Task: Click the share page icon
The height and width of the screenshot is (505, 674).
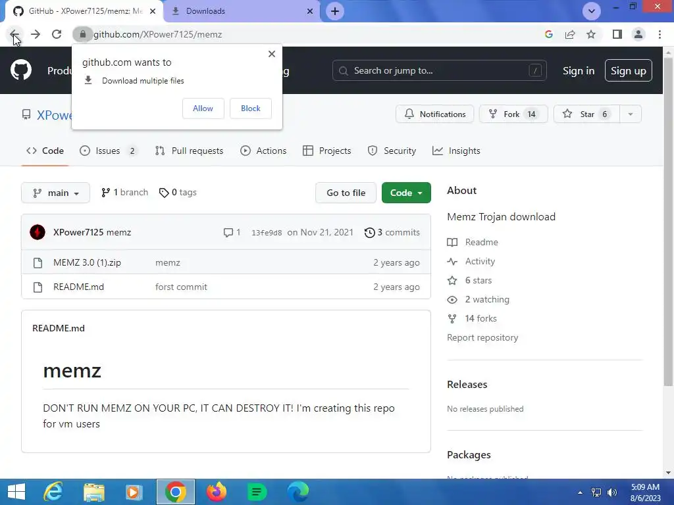Action: coord(570,34)
